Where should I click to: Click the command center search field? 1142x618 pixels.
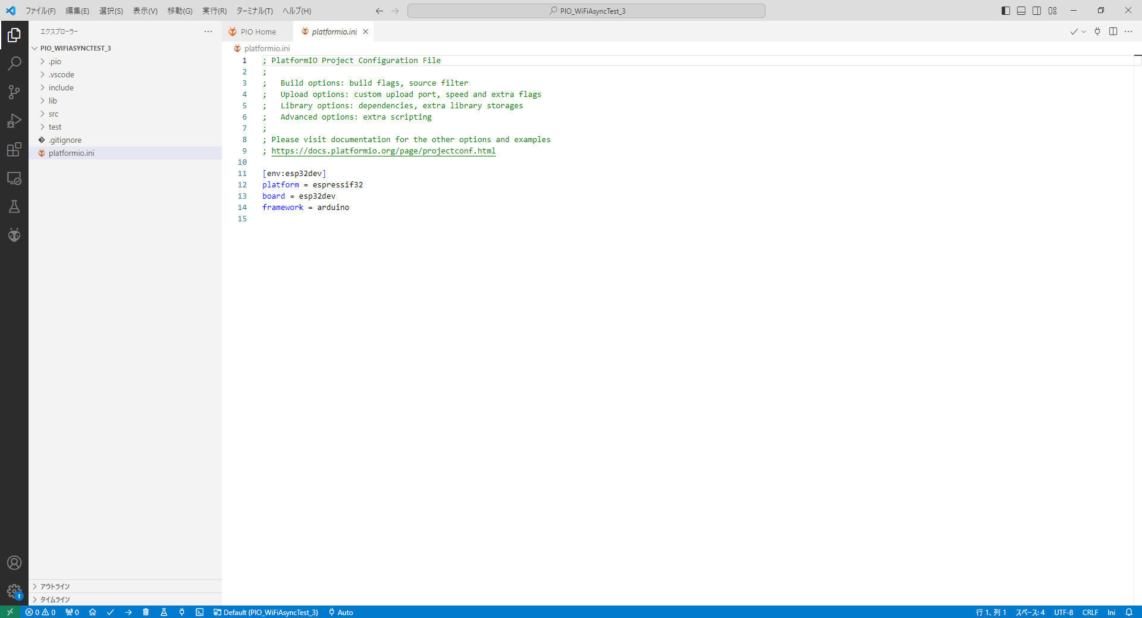[x=586, y=11]
